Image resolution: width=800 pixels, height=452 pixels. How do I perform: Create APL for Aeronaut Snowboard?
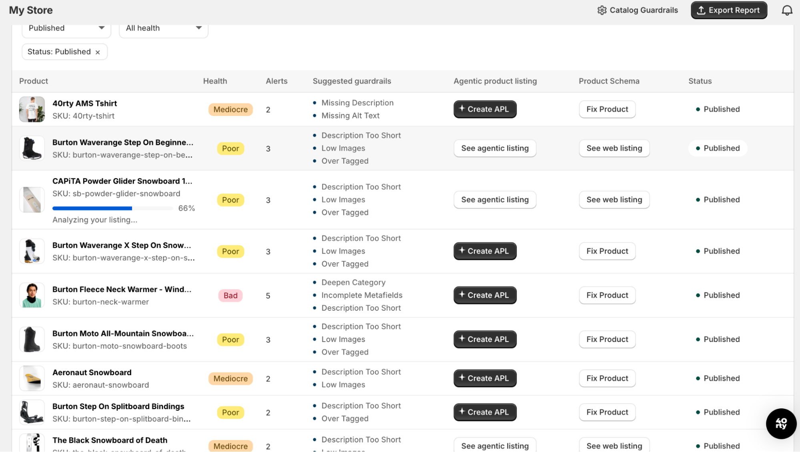tap(485, 378)
